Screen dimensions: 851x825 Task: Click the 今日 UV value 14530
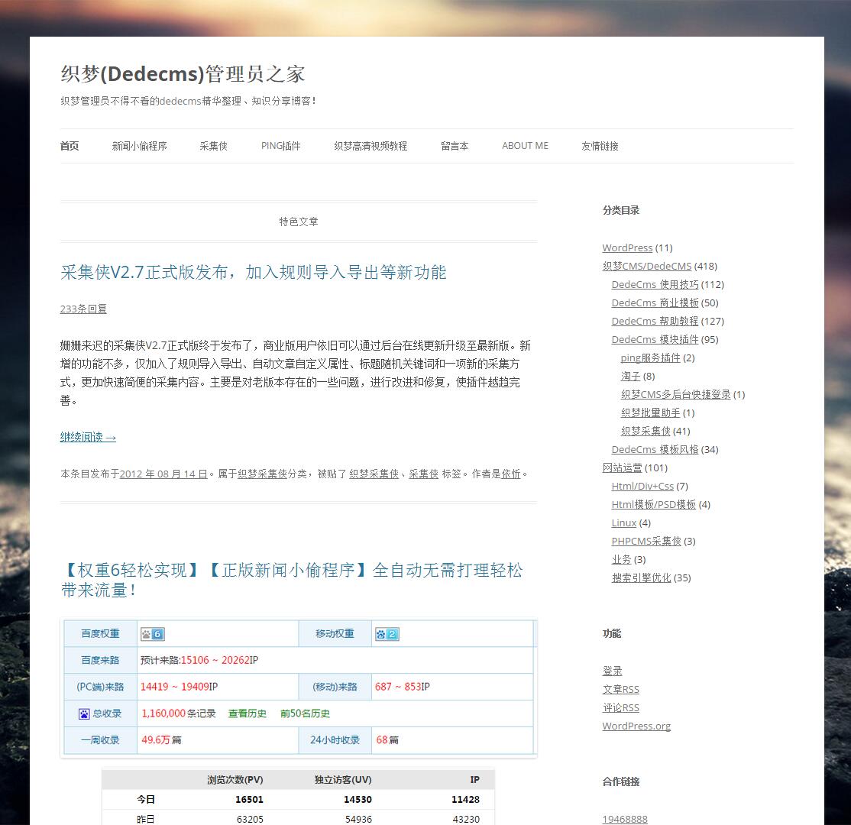point(358,800)
